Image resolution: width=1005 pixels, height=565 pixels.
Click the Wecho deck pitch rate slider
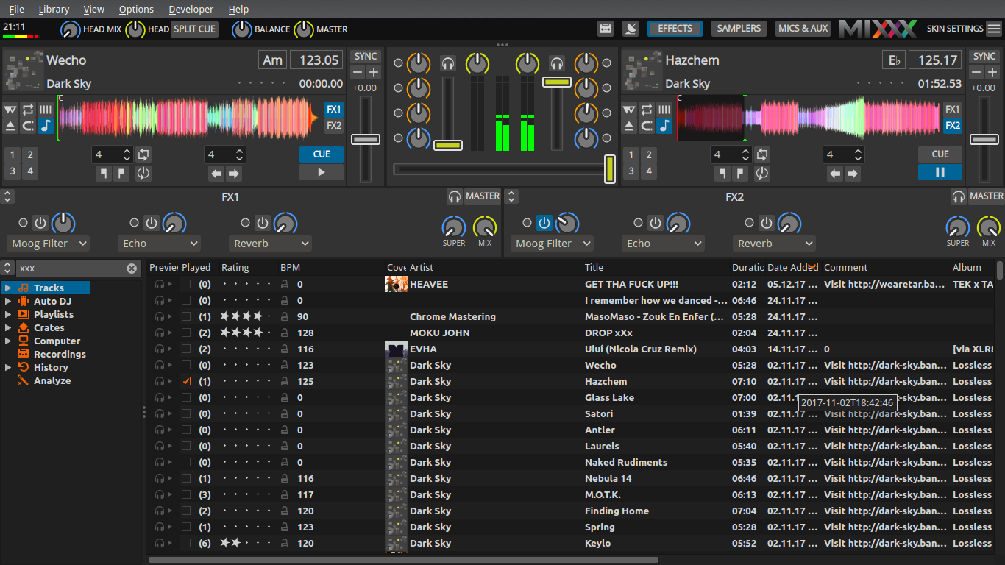pyautogui.click(x=366, y=140)
